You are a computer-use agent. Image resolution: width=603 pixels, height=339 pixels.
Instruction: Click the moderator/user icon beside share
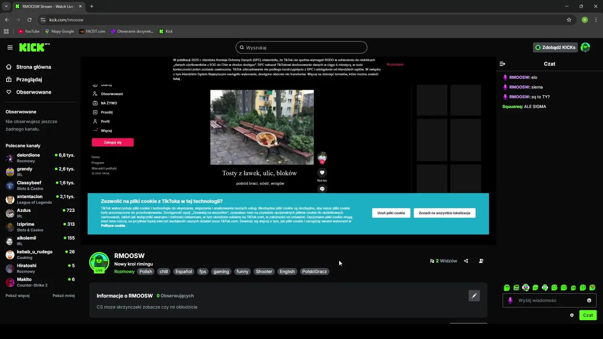point(481,261)
